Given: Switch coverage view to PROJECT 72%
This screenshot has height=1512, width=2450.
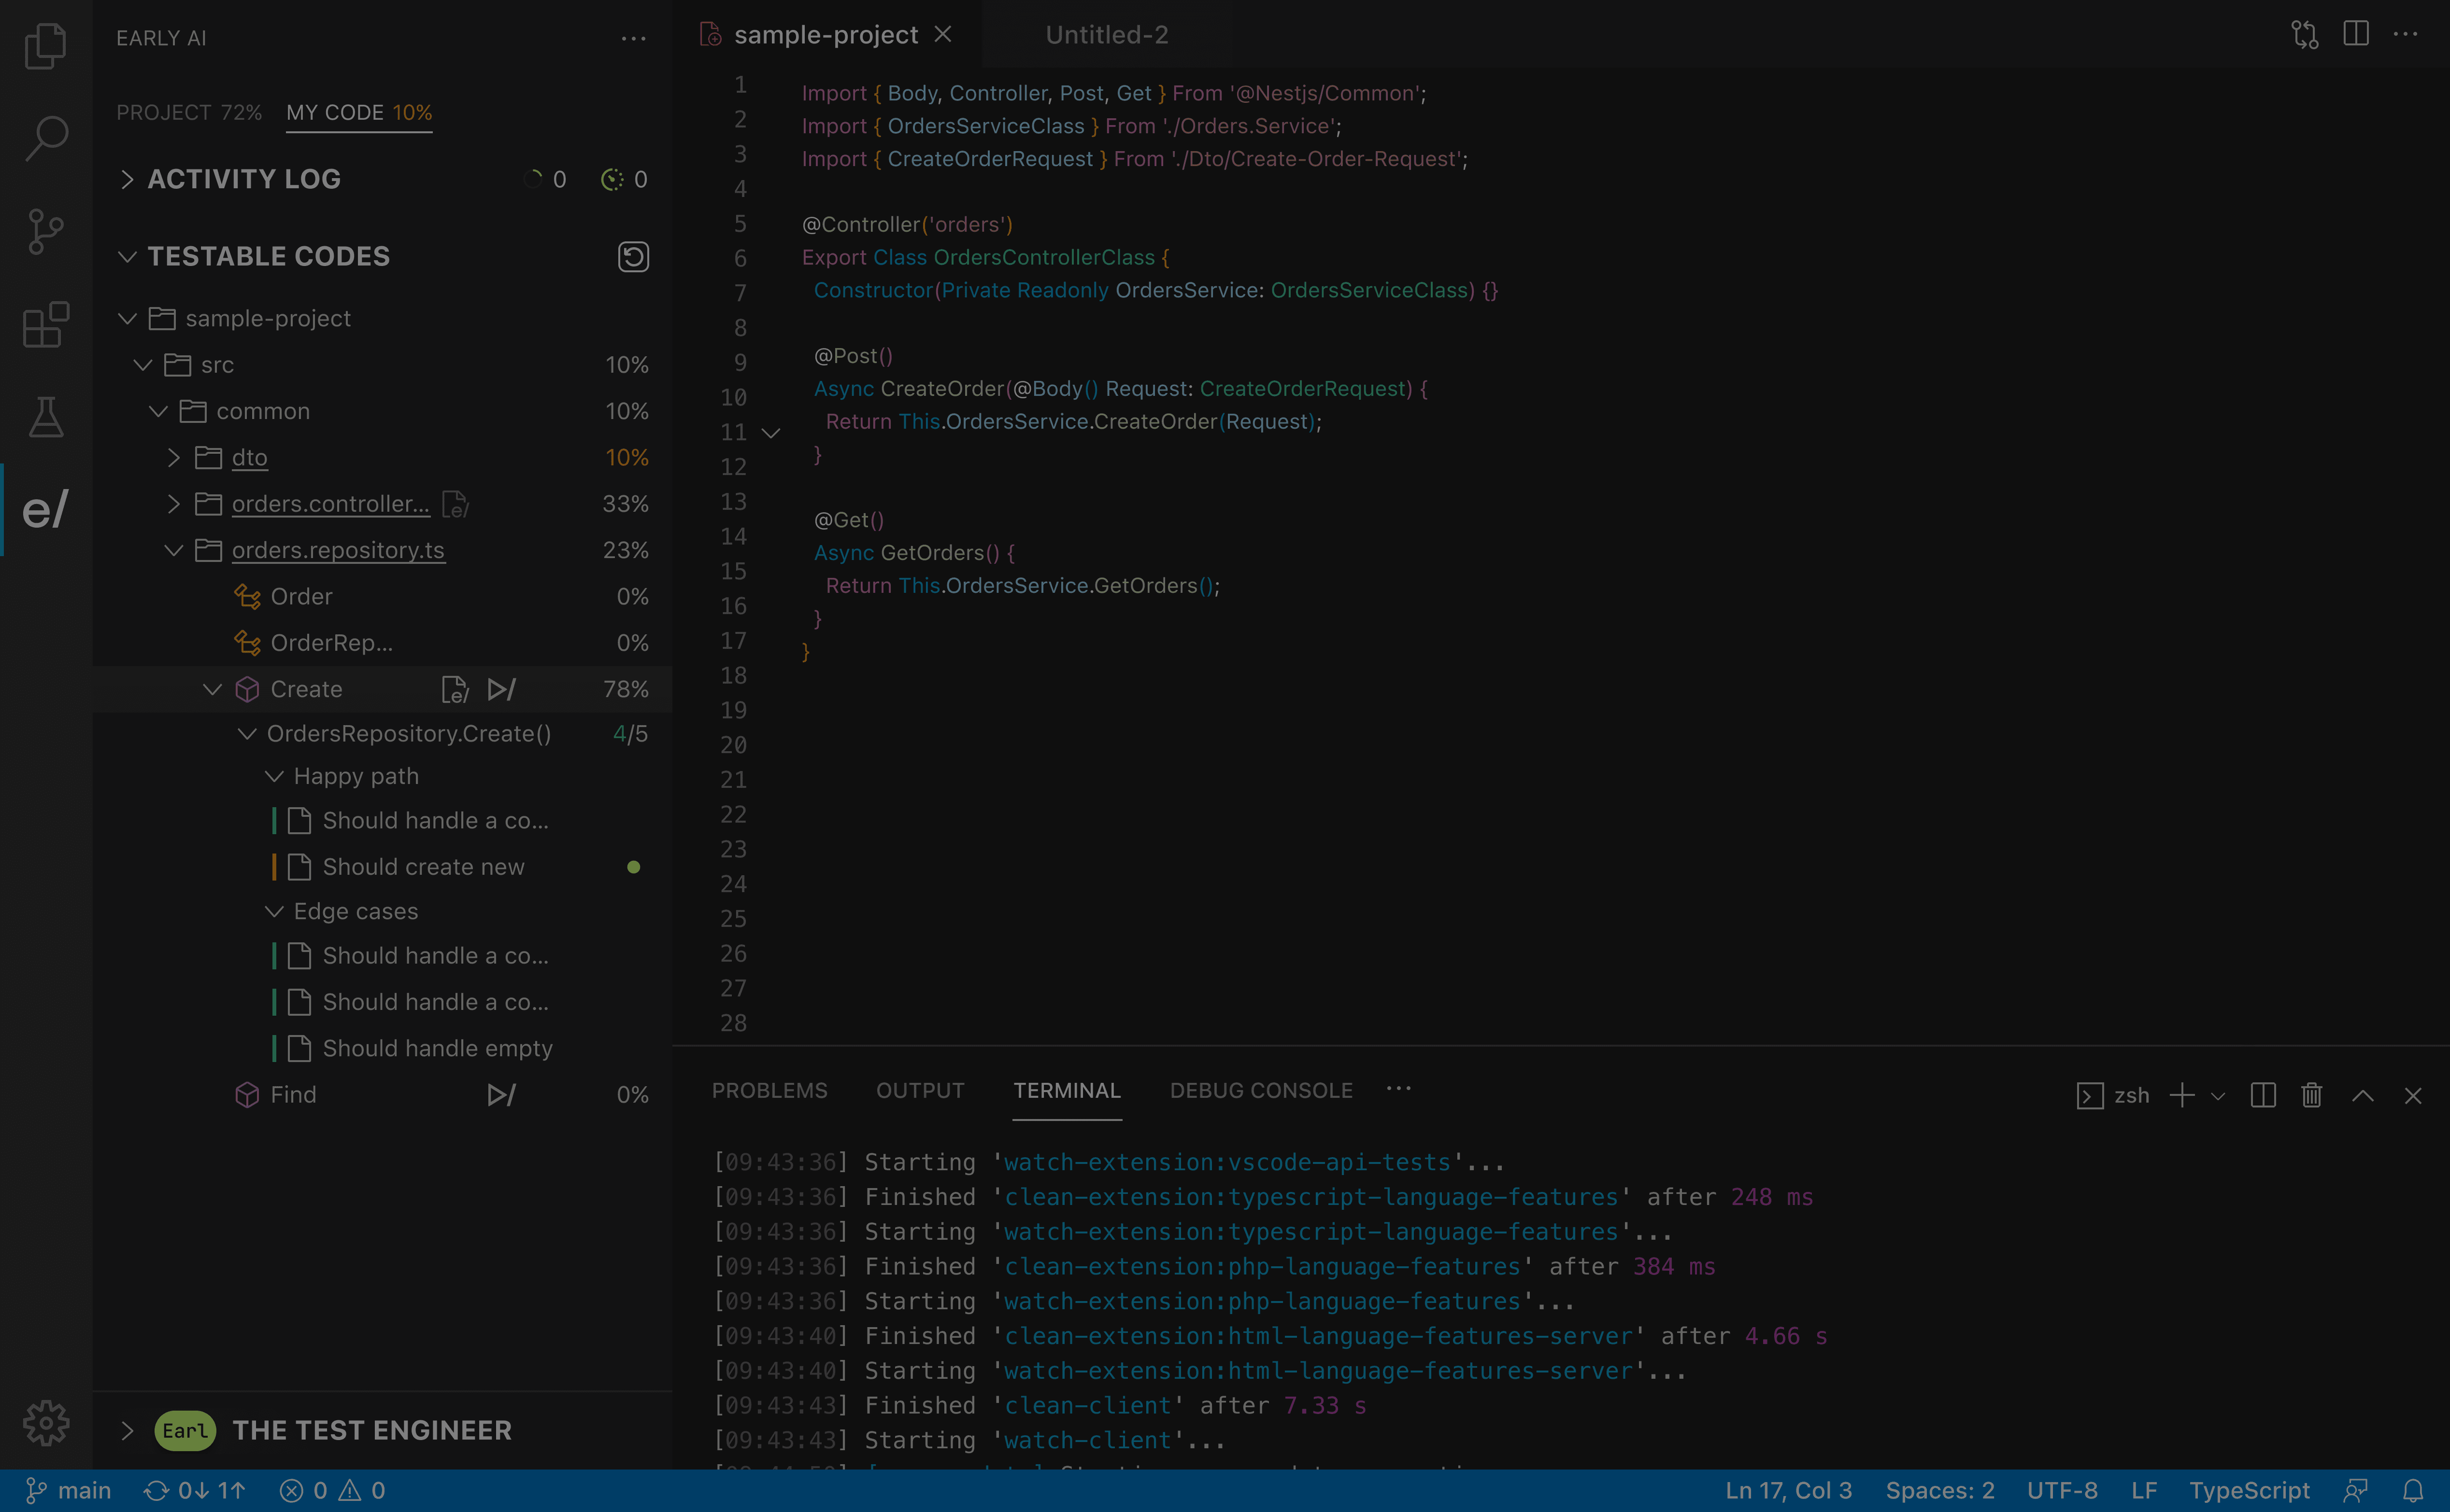Looking at the screenshot, I should pyautogui.click(x=188, y=113).
